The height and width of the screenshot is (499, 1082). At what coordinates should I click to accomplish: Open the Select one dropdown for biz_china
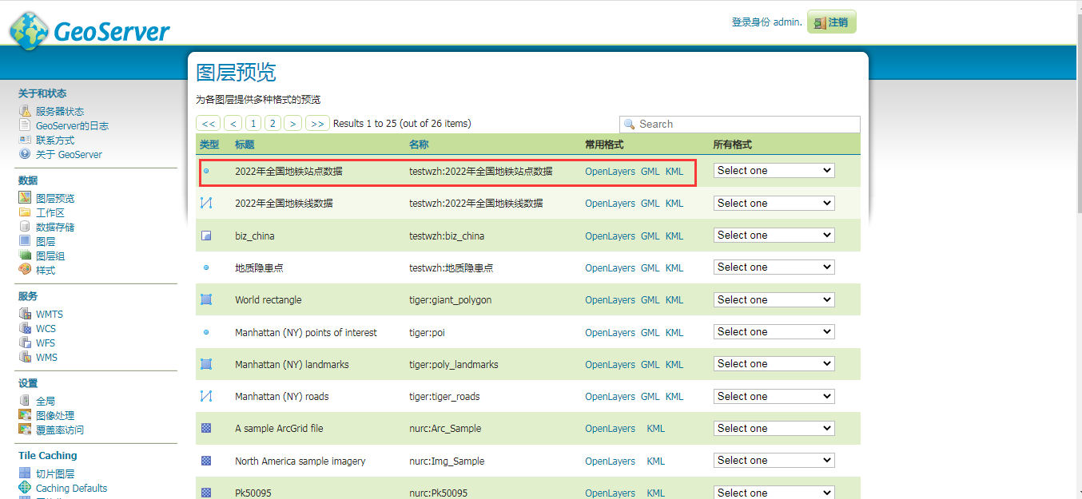(772, 235)
